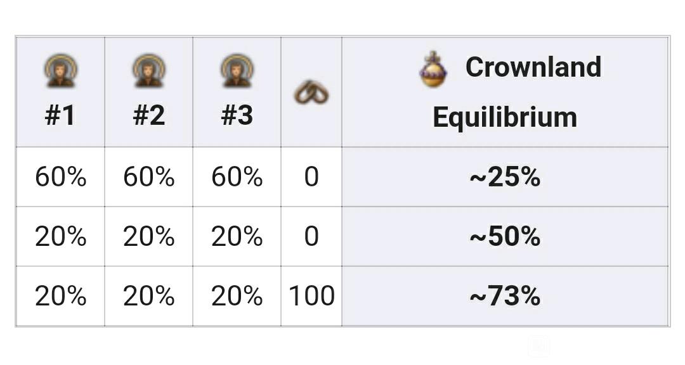Select the #1 column header label
The width and height of the screenshot is (685, 365).
click(x=60, y=116)
